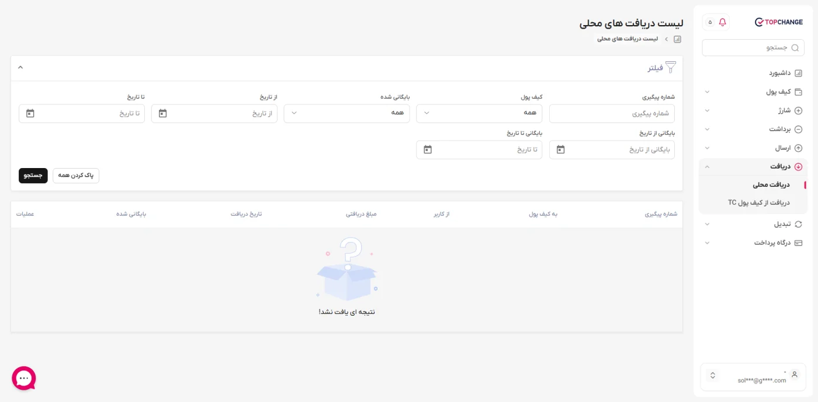This screenshot has width=818, height=402.
Task: Click the تبدیل refresh icon
Action: (x=798, y=224)
